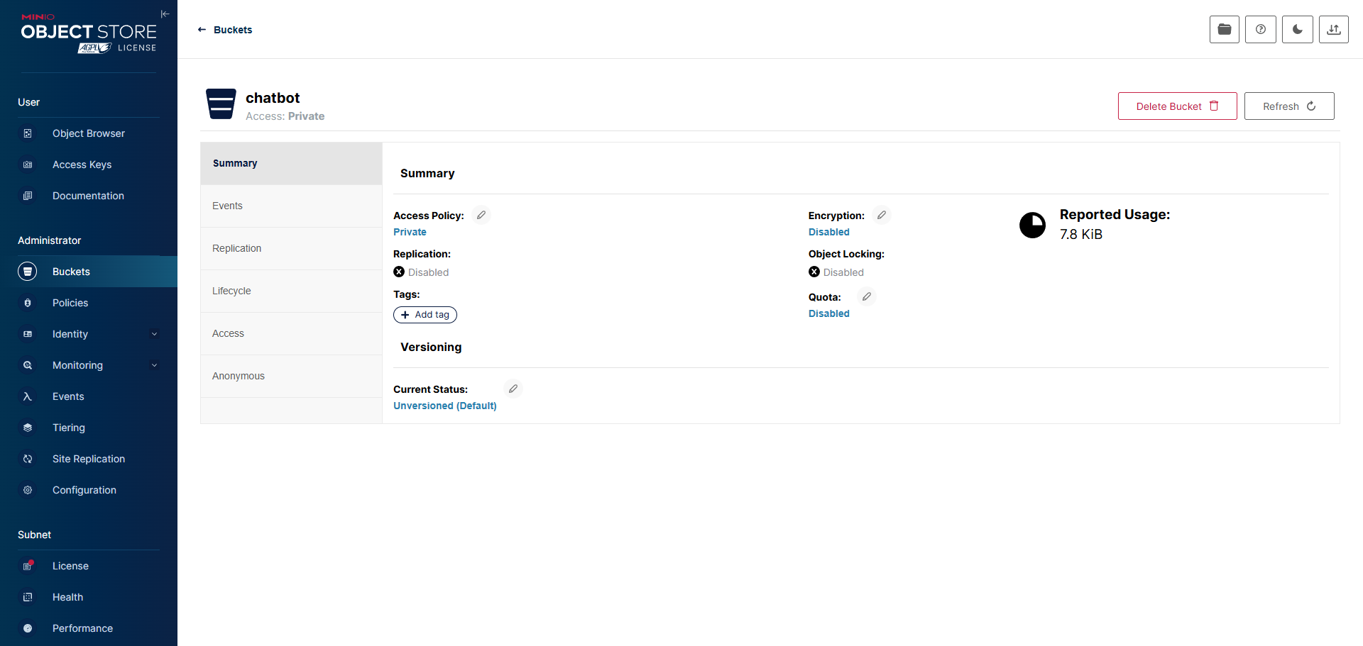Refresh the bucket details

(x=1288, y=106)
